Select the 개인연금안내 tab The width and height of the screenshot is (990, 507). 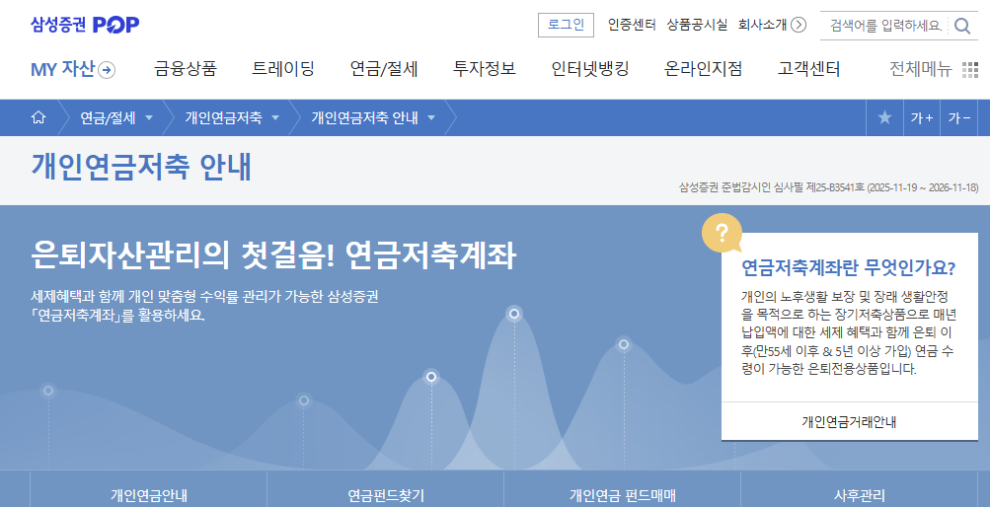pos(148,495)
